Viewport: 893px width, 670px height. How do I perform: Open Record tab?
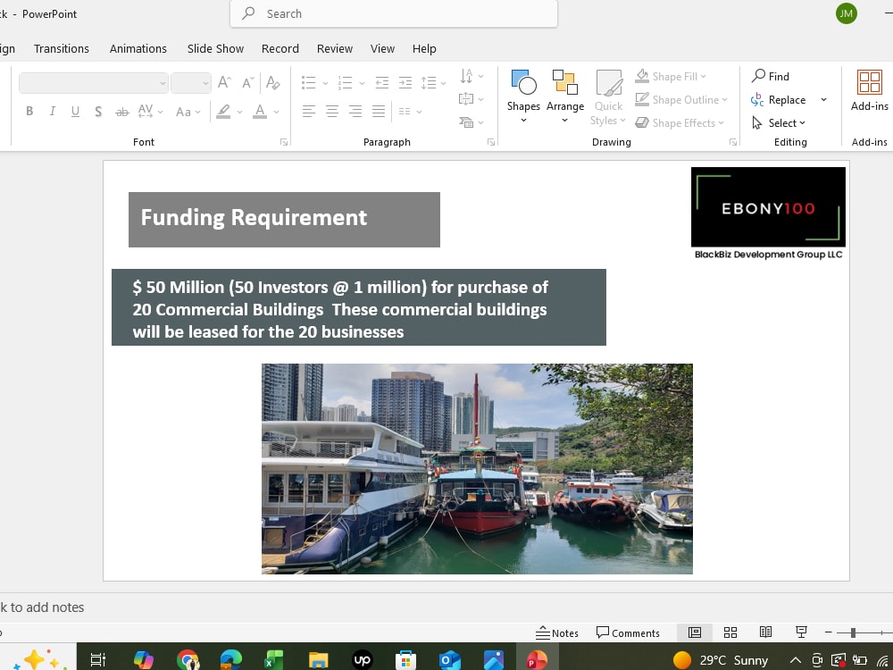(280, 48)
